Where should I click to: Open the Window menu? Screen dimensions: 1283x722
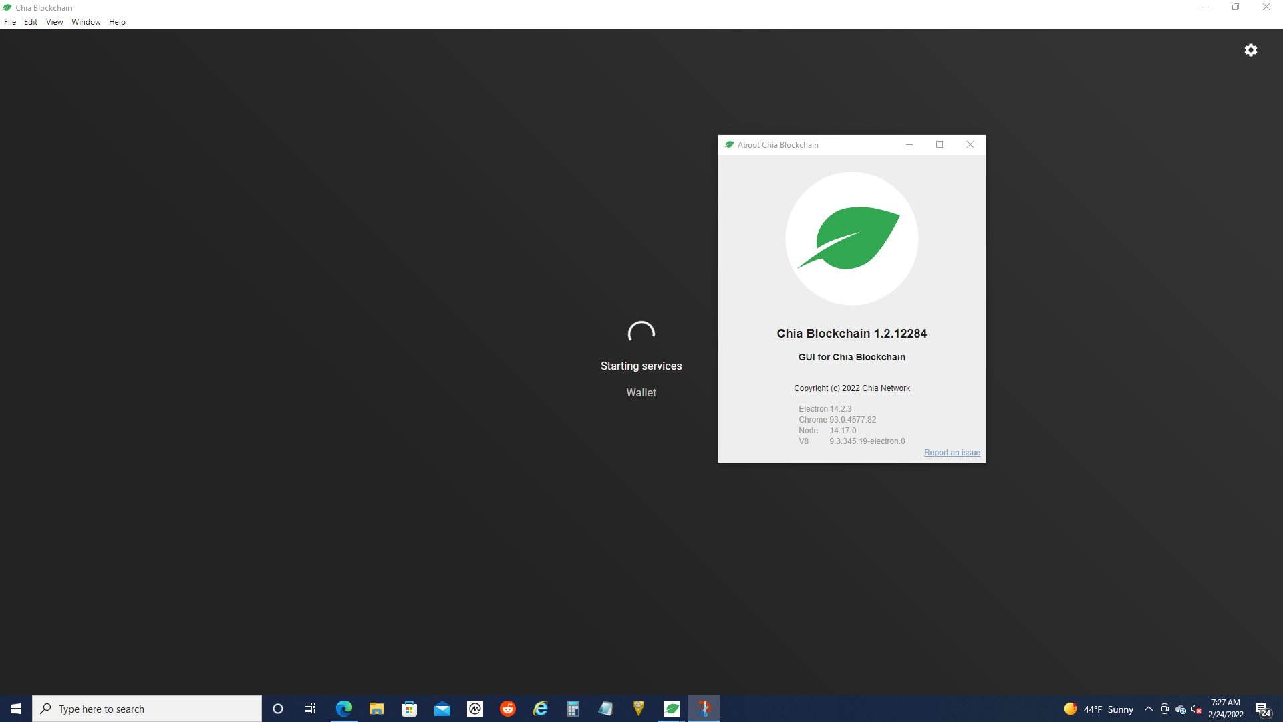86,22
